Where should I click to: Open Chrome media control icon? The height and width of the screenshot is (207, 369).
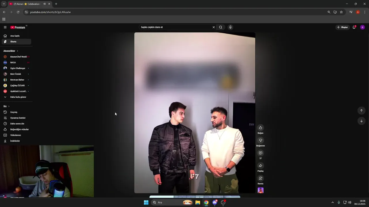coord(351,12)
